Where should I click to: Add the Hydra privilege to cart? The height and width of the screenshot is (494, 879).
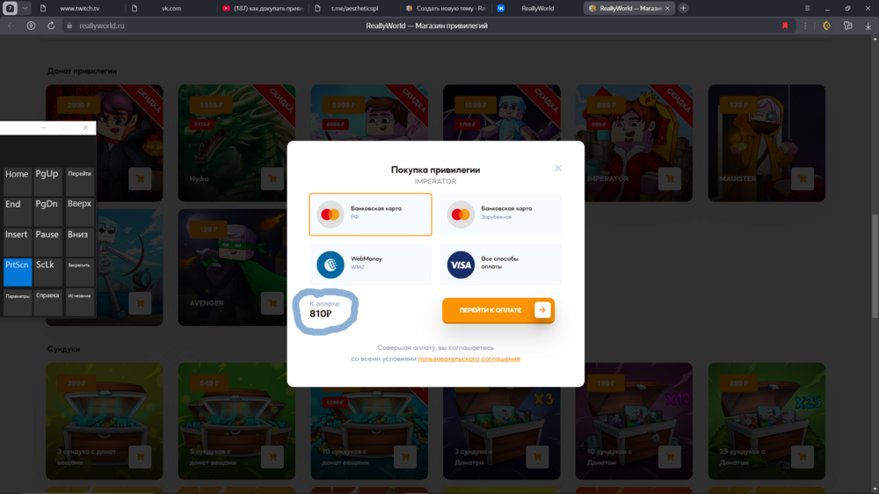272,178
